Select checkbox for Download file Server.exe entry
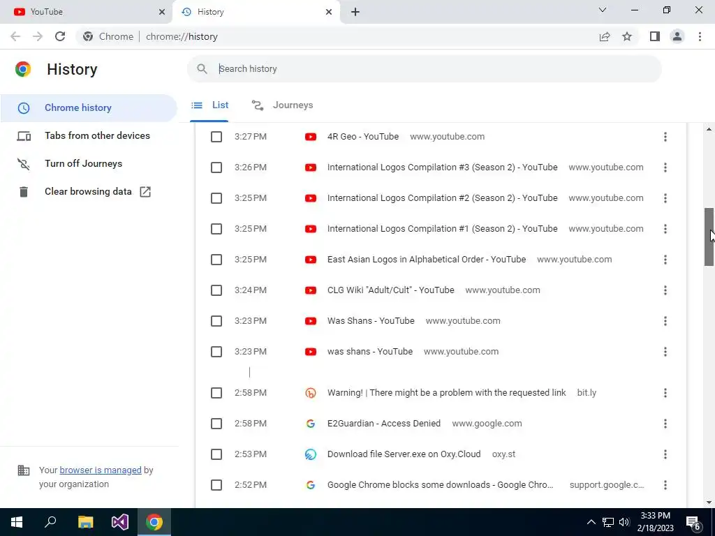 [x=216, y=454]
